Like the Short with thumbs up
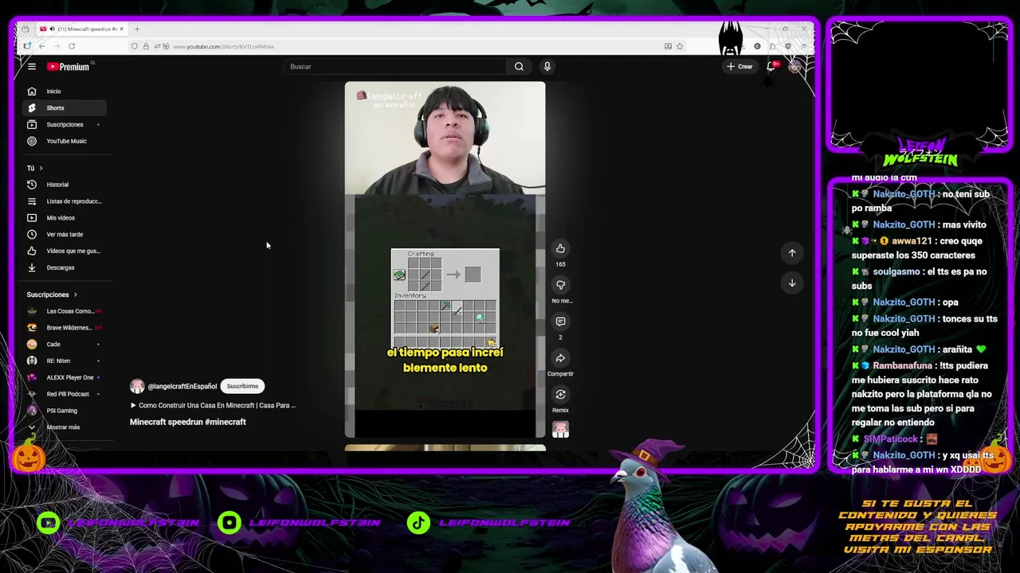 coord(560,248)
